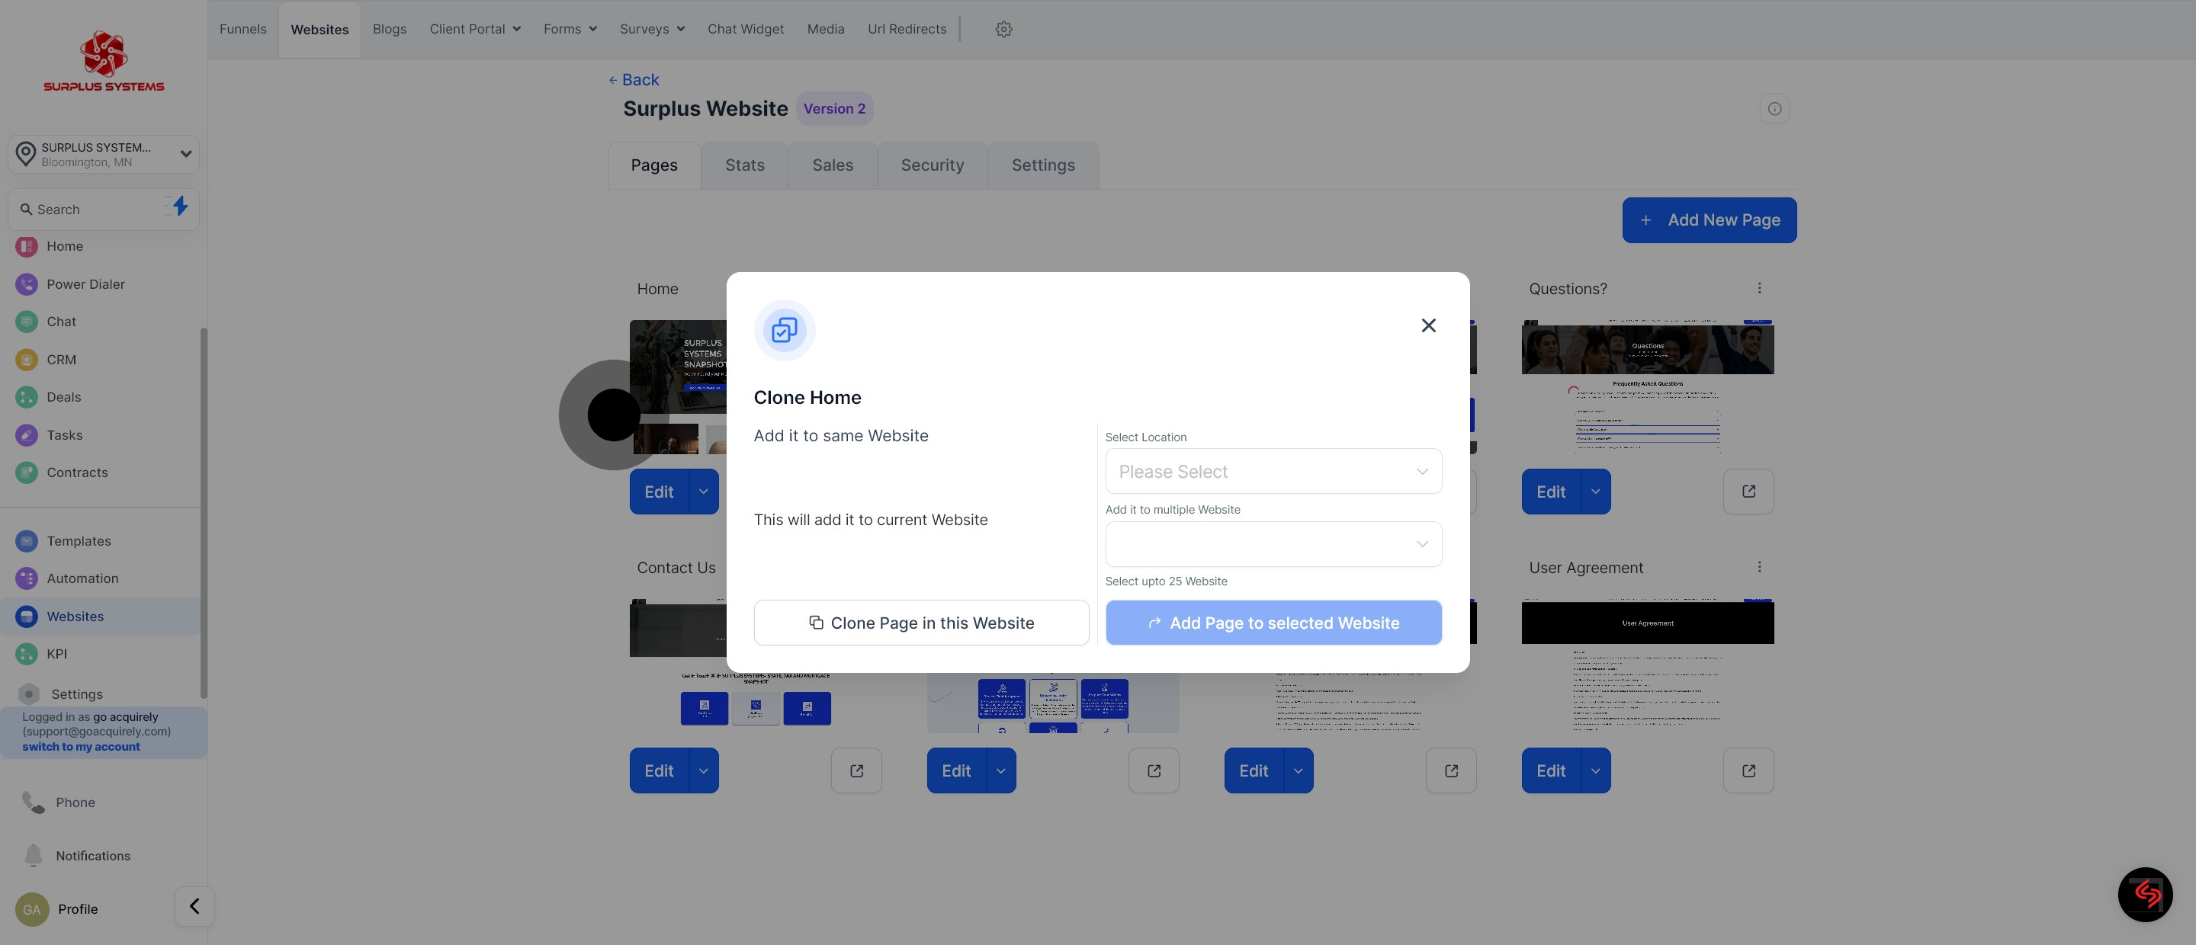Open the Blogs tab in top navigation
This screenshot has height=945, width=2196.
(389, 29)
